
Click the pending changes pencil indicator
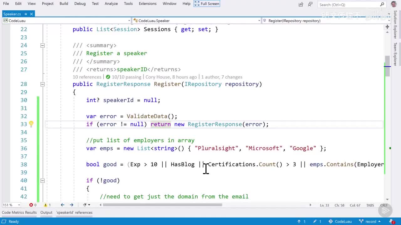317,222
